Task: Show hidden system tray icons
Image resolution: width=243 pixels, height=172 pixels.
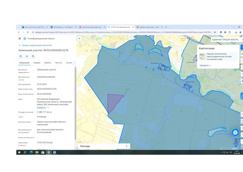Action: [x=221, y=152]
